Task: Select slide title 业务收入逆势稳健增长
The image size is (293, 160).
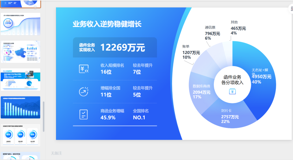Action: click(x=107, y=24)
